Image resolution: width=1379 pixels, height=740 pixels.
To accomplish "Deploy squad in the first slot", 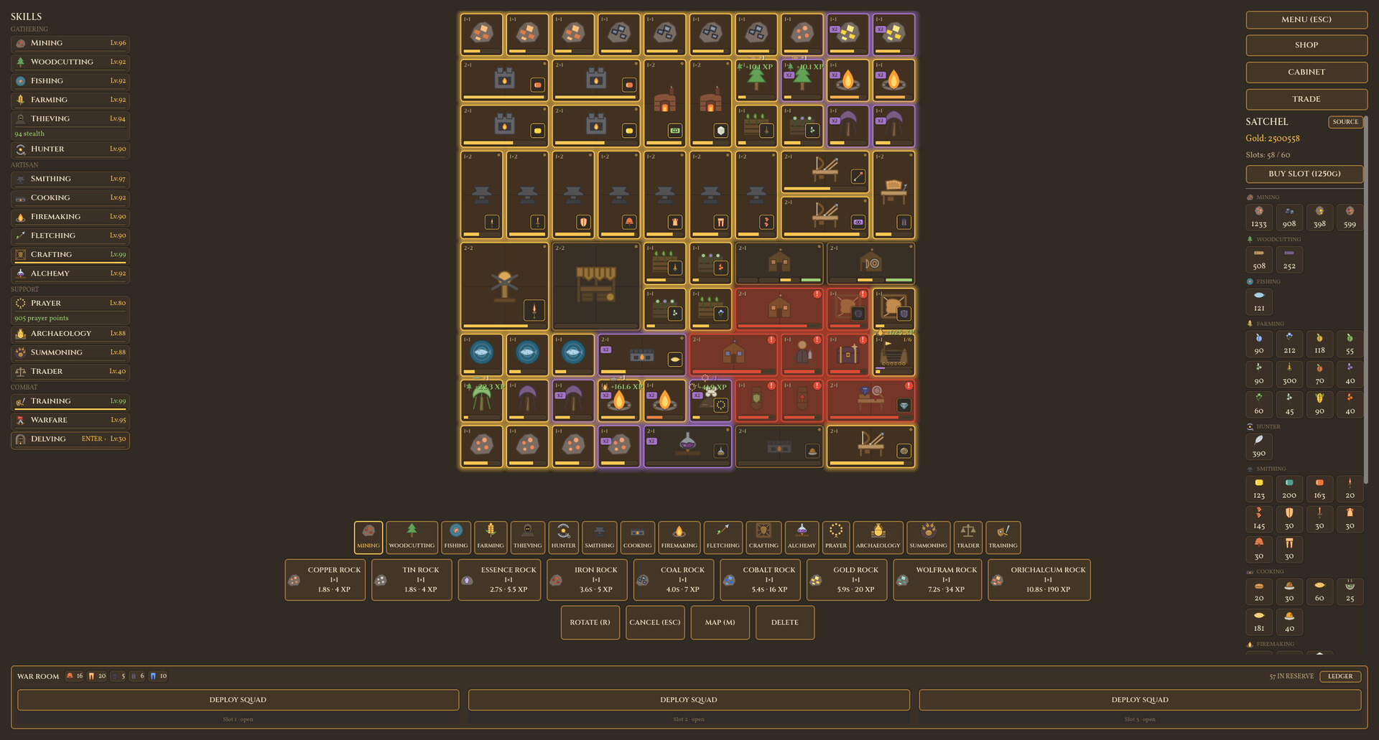I will 238,700.
